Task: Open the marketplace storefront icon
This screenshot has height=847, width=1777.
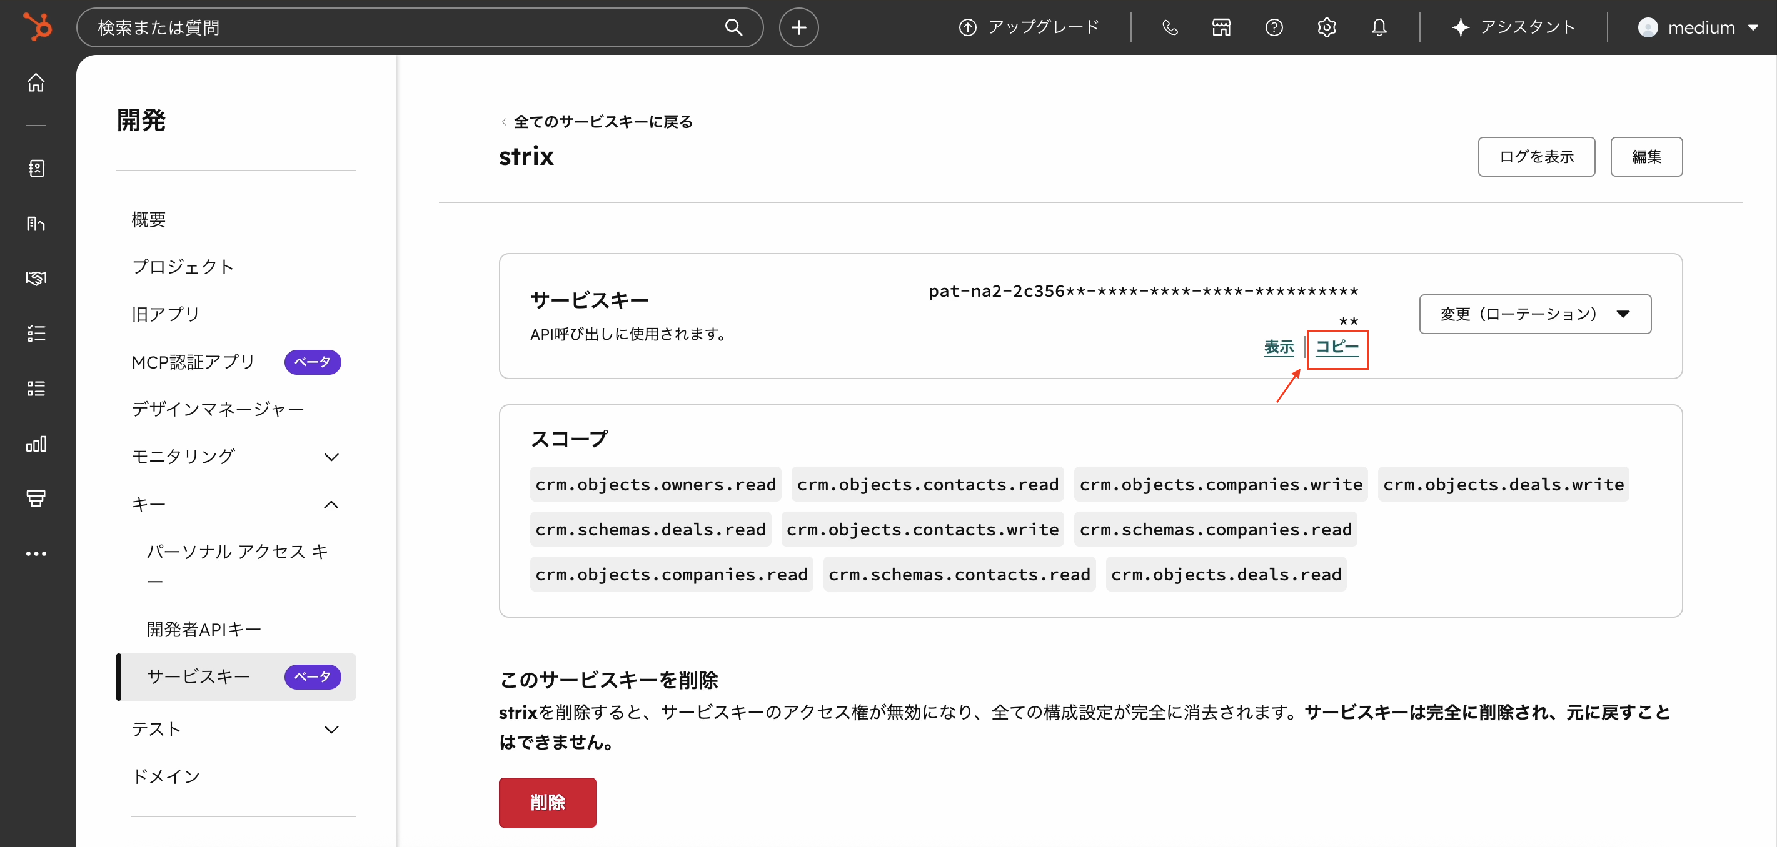Action: [x=1221, y=27]
